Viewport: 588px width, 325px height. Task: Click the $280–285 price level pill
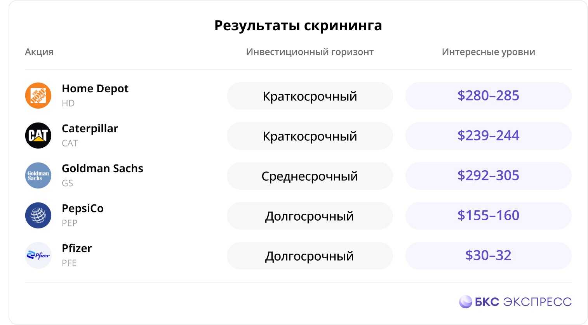pos(488,96)
